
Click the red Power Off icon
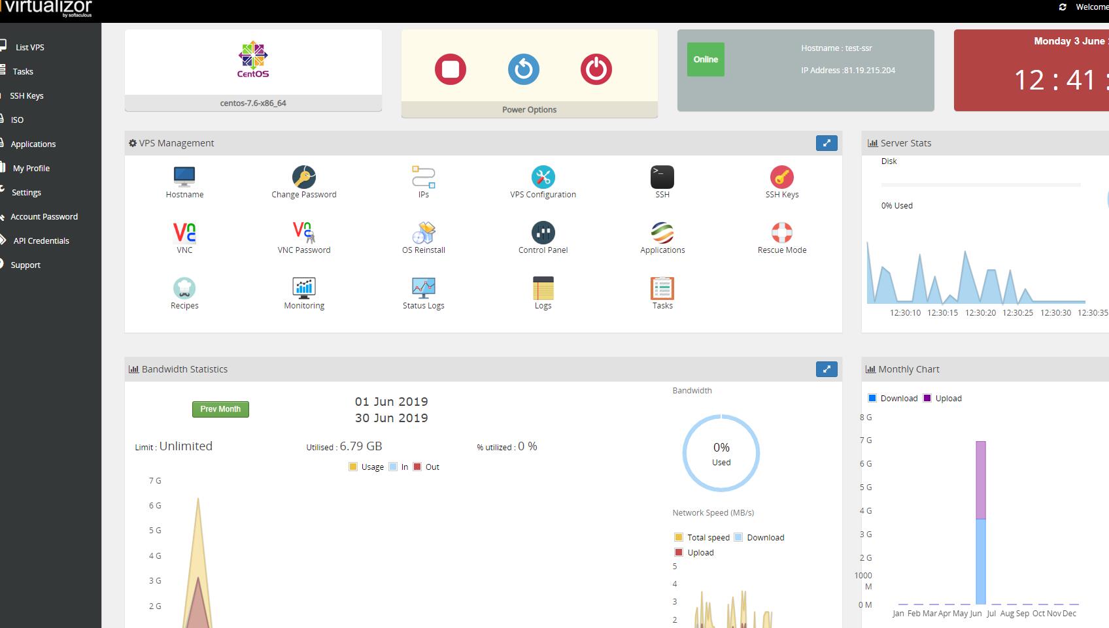596,69
